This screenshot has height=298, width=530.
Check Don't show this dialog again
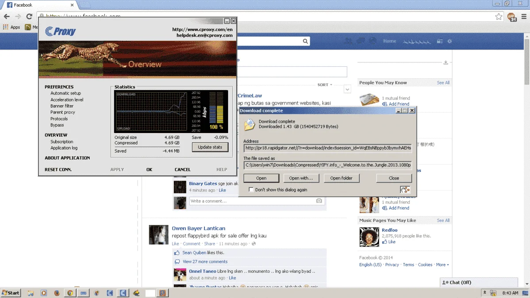(x=251, y=190)
